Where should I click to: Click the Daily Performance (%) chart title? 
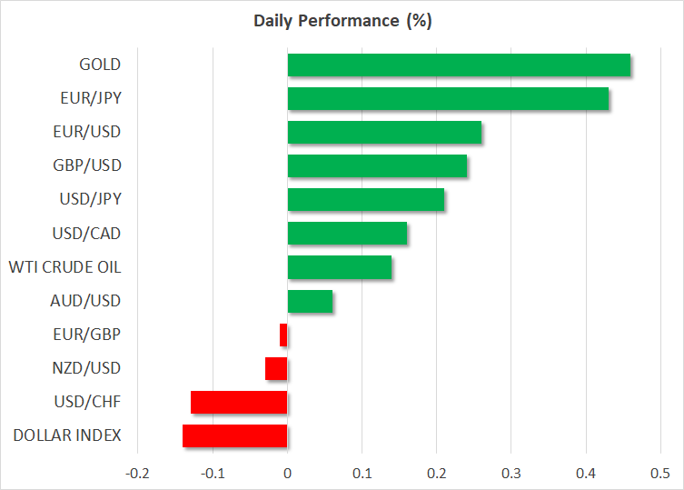tap(342, 22)
